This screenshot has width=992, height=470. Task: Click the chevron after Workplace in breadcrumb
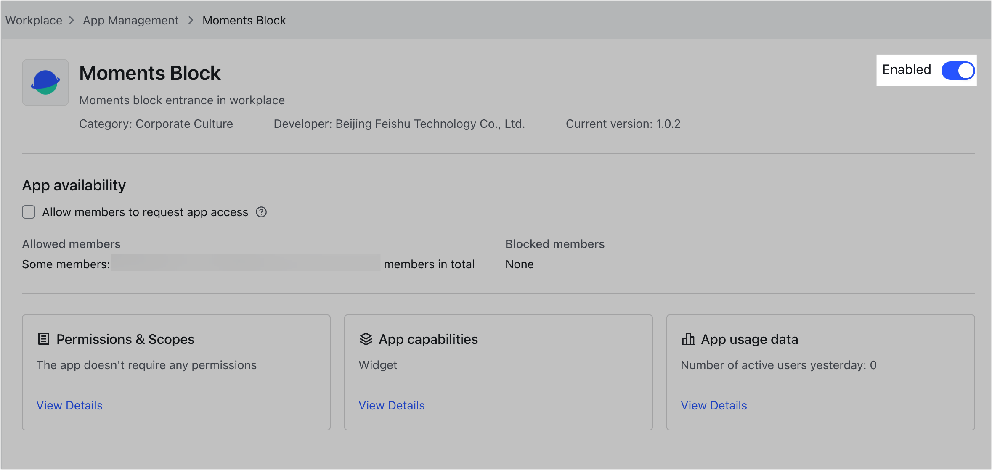pyautogui.click(x=72, y=20)
